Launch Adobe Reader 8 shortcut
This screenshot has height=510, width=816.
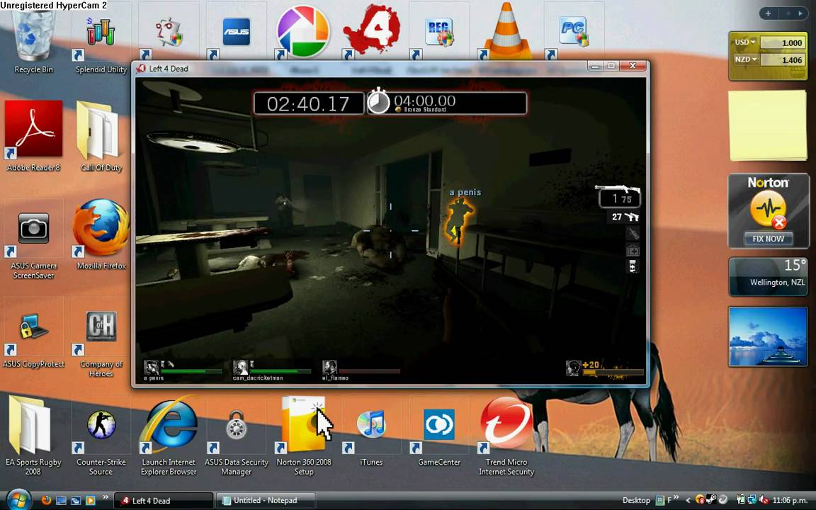pos(34,135)
